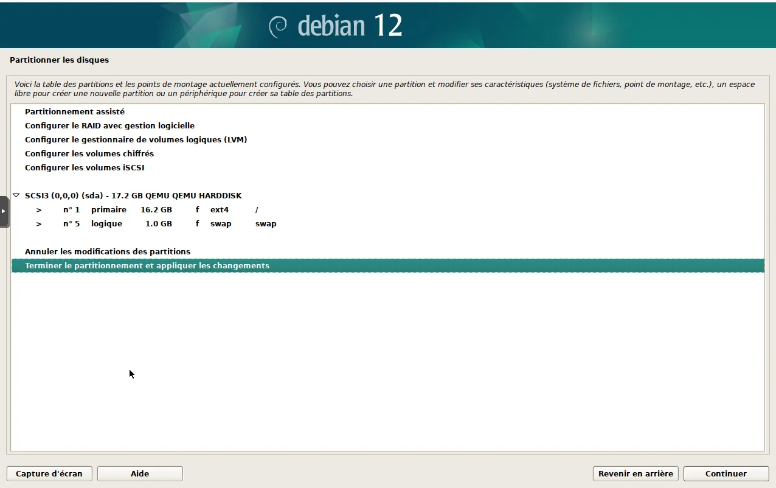Click the 16.2 GB size value
This screenshot has height=488, width=776.
[x=156, y=210]
